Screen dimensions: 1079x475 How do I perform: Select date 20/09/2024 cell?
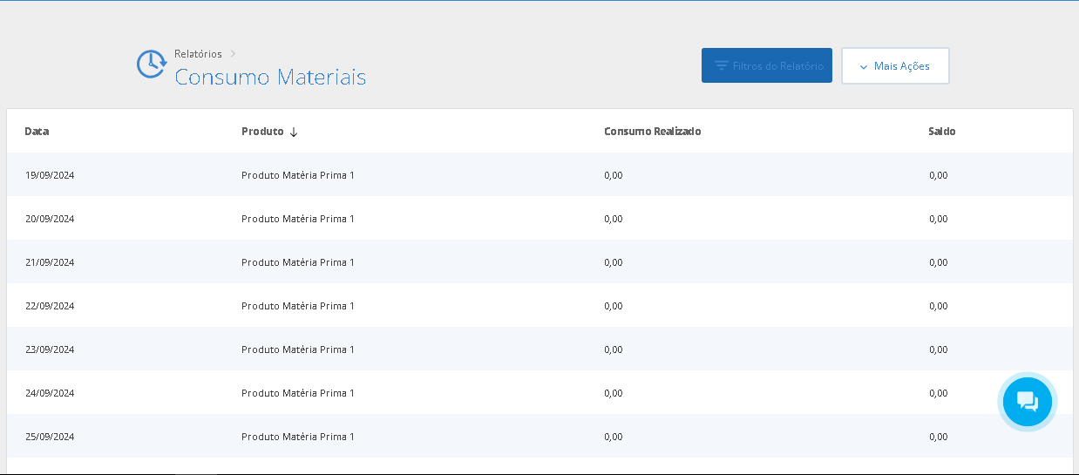coord(50,219)
